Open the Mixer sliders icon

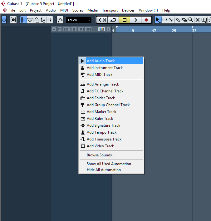tap(50, 20)
